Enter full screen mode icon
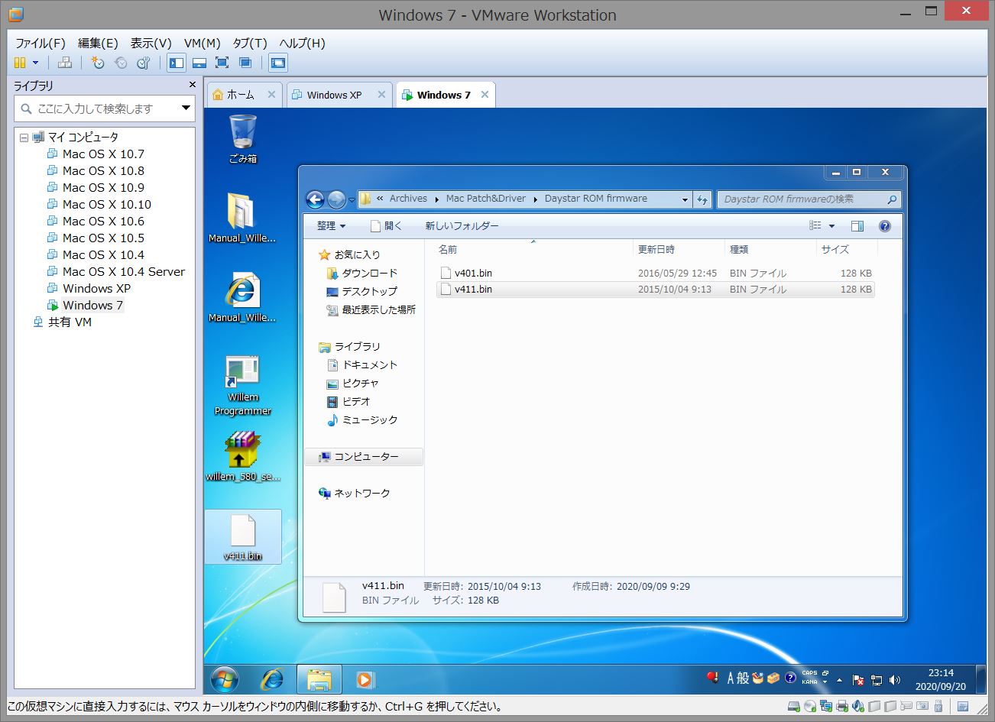This screenshot has width=995, height=722. pos(222,63)
